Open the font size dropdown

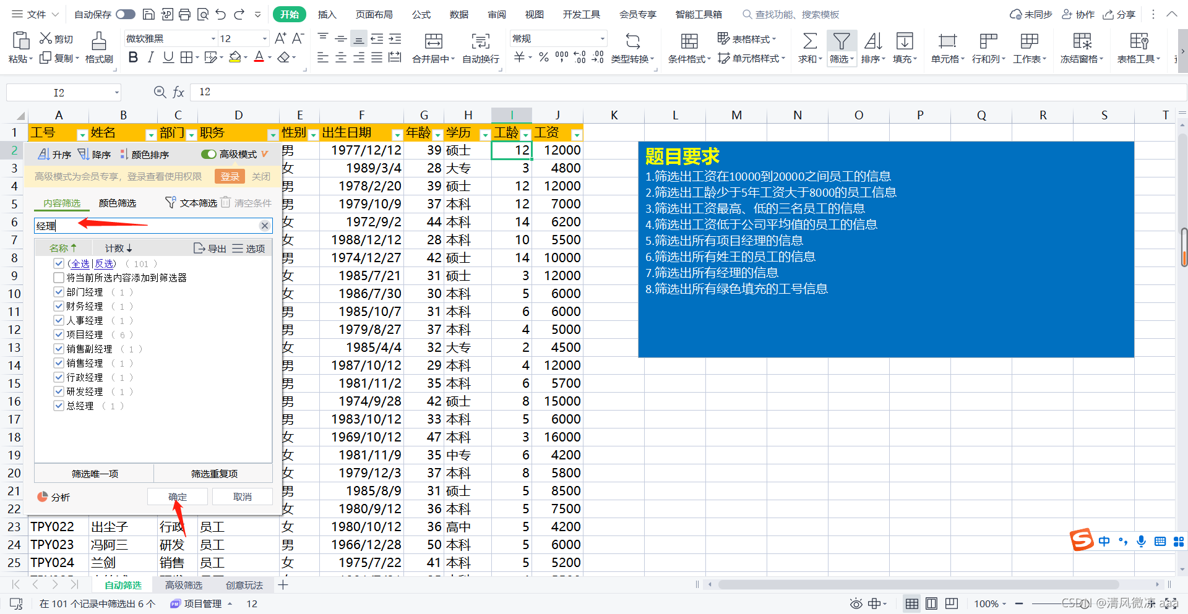265,38
